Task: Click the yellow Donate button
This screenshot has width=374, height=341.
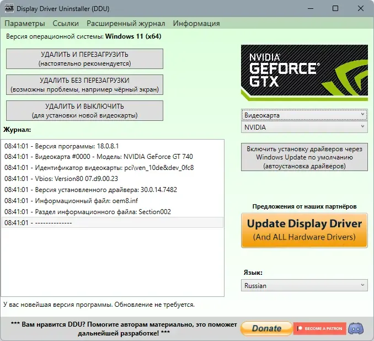Action: (x=266, y=329)
